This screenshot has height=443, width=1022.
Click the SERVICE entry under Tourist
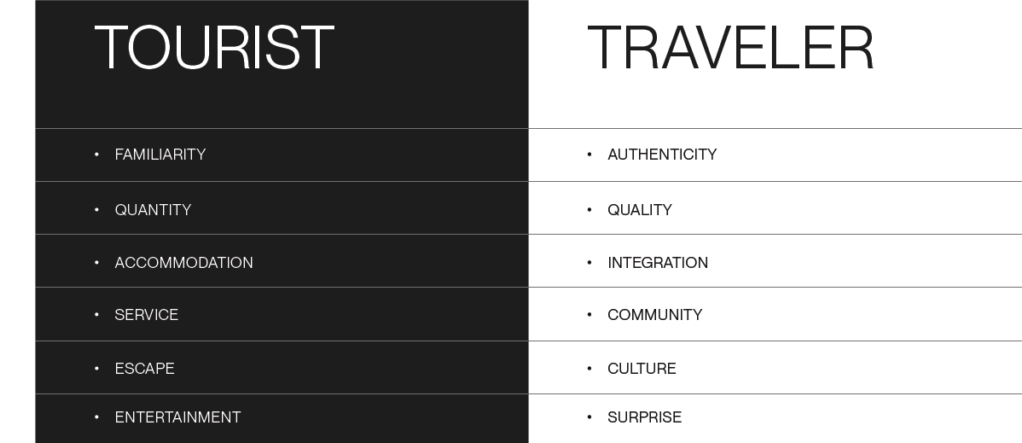click(146, 315)
